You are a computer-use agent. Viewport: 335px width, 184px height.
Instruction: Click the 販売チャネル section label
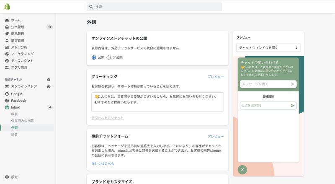pyautogui.click(x=13, y=80)
